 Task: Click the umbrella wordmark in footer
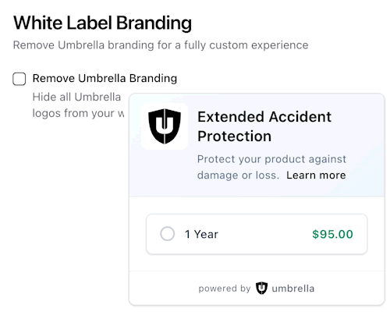293,289
